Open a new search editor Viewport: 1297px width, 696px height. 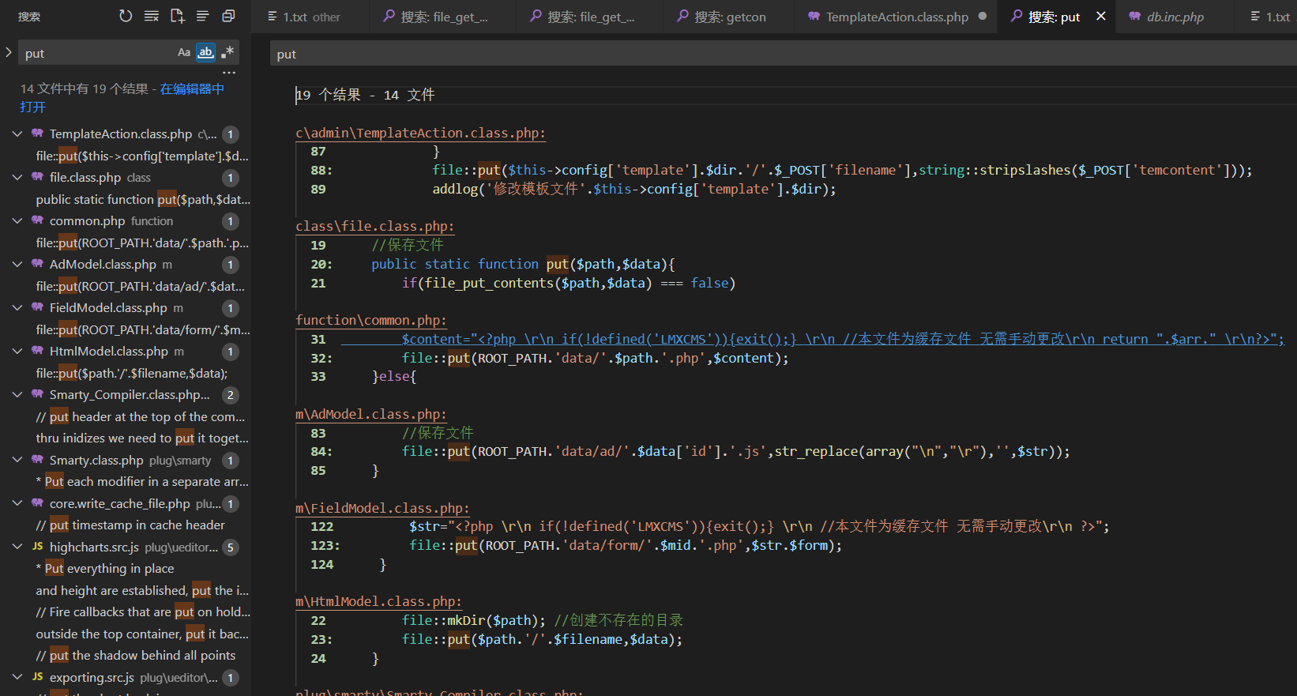177,16
